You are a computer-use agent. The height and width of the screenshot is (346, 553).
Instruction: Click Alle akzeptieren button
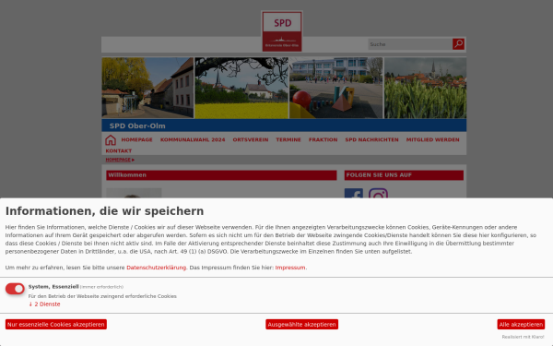(x=521, y=324)
